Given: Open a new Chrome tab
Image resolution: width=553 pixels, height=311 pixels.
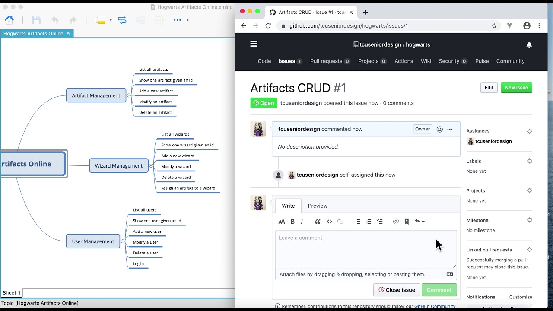Looking at the screenshot, I should [365, 12].
